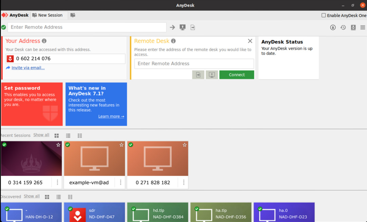Click the top Enter Remote Address field
This screenshot has height=222, width=367.
(87, 27)
